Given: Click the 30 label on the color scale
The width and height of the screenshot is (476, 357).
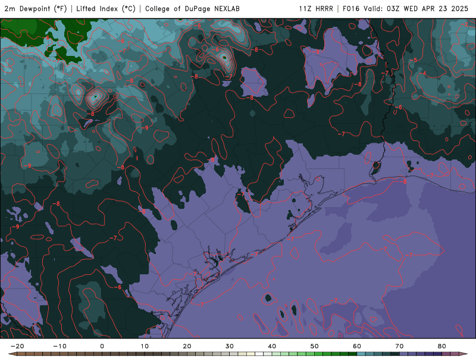Looking at the screenshot, I should point(230,346).
